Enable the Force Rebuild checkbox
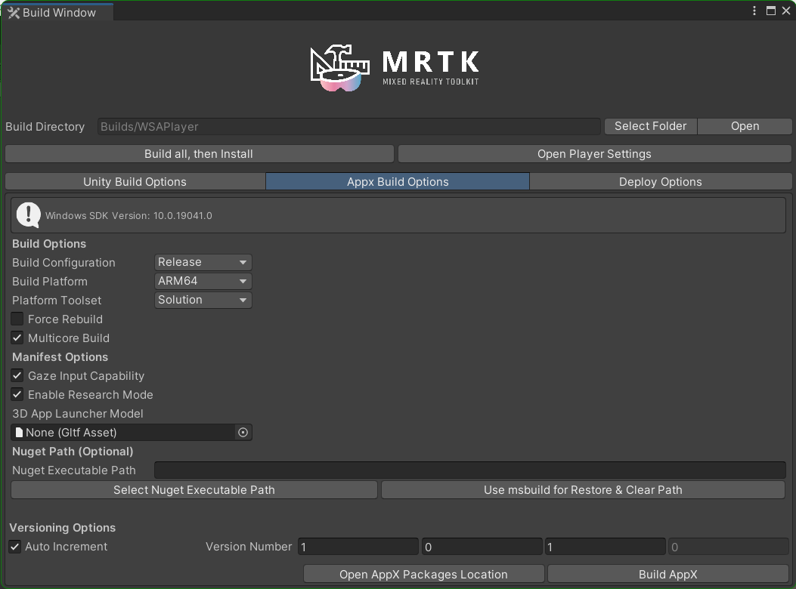The image size is (796, 589). [17, 319]
